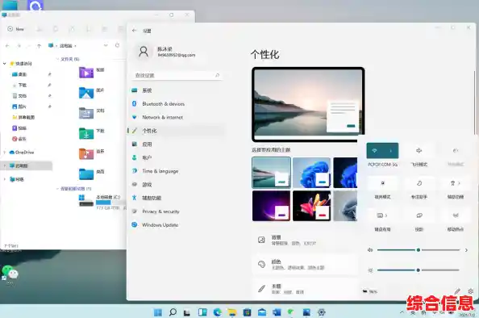Expand the 辅助功能 accessibility quick tile options
This screenshot has height=318, width=479.
point(459,183)
